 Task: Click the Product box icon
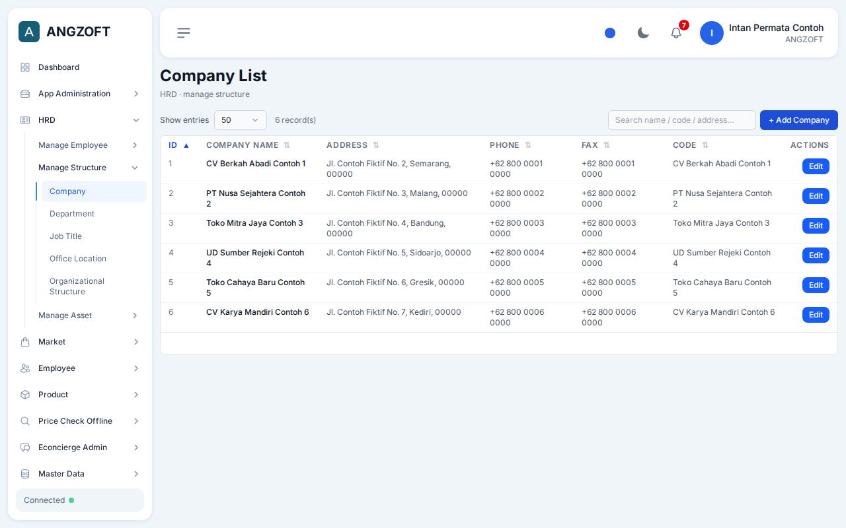[x=25, y=395]
